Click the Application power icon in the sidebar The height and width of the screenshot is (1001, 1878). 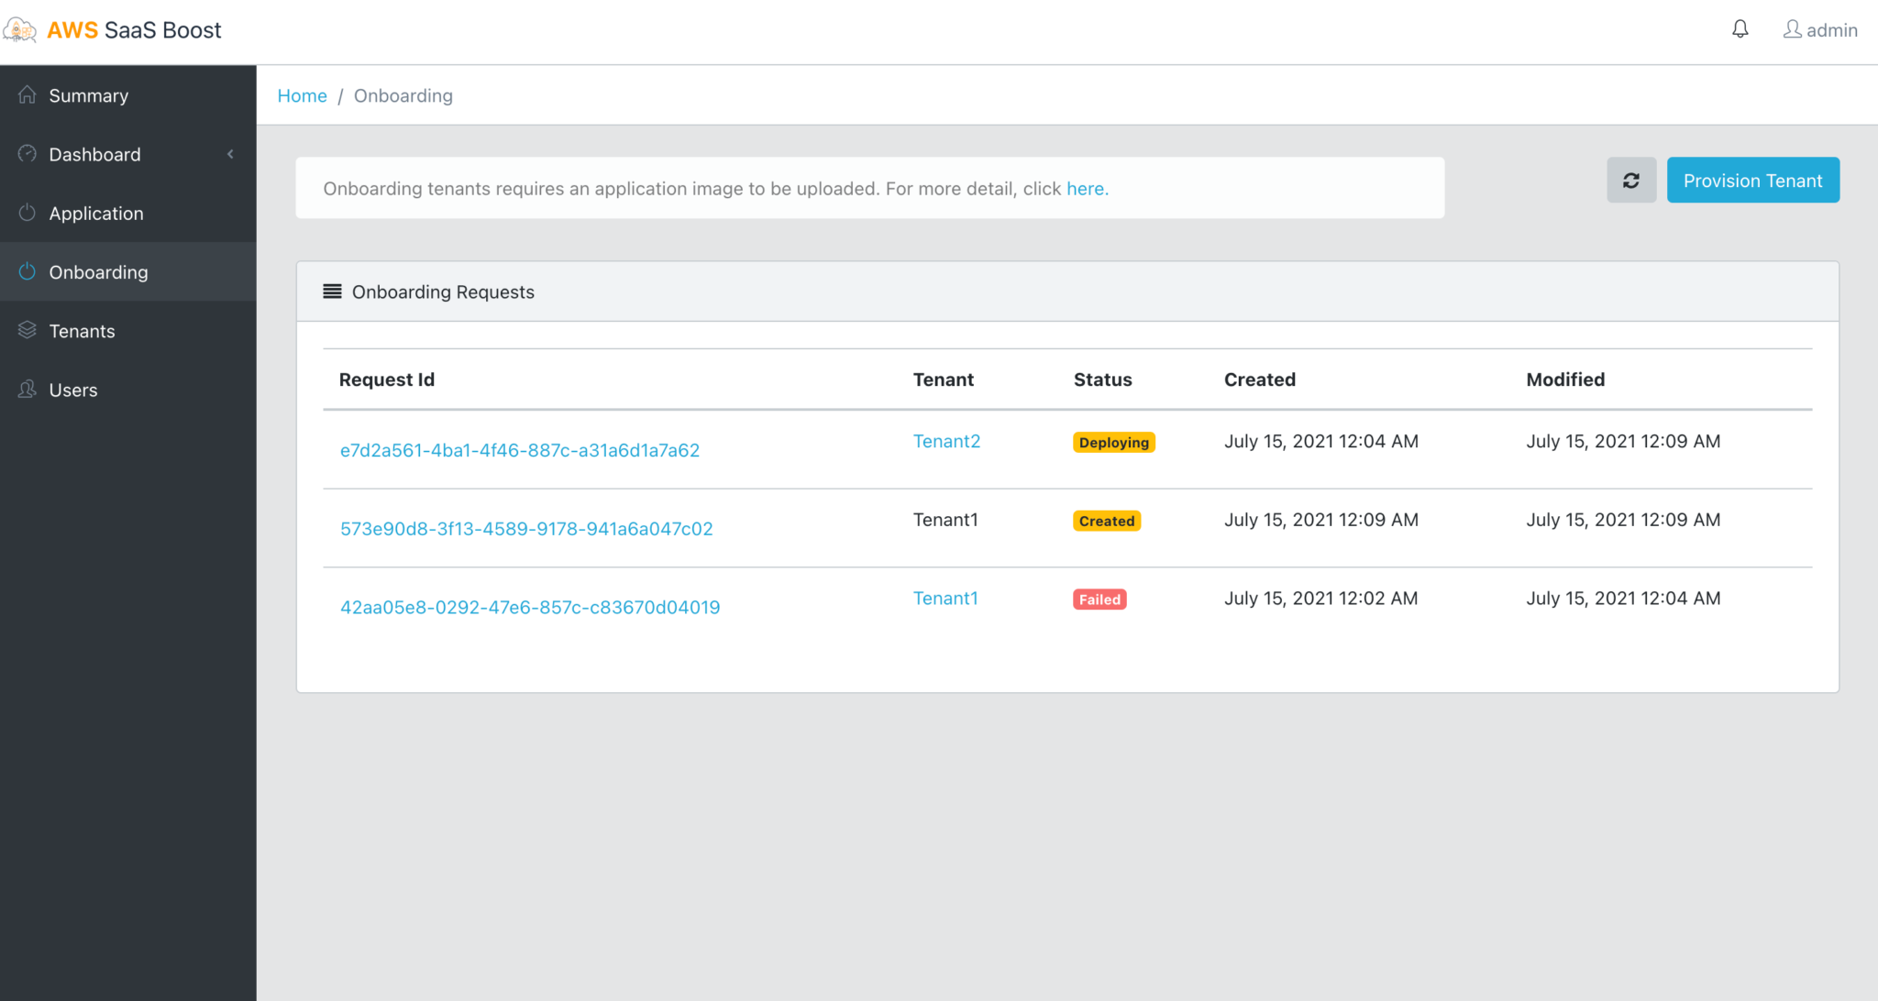click(27, 213)
